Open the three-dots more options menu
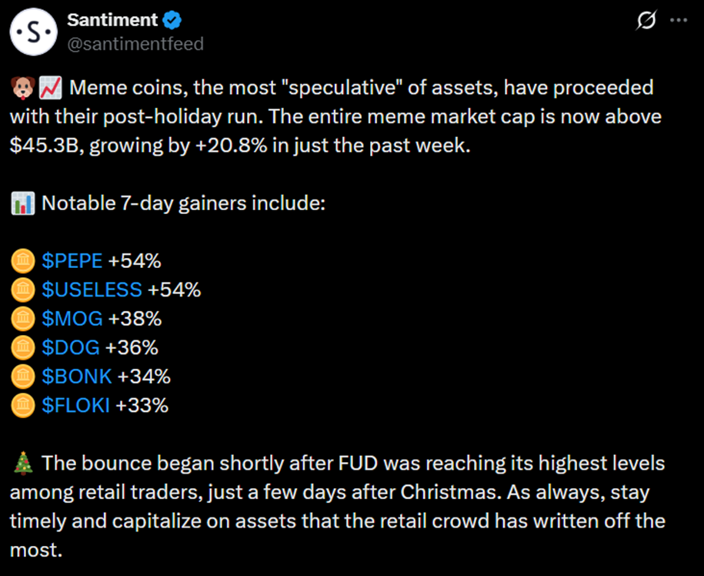Viewport: 704px width, 576px height. coord(678,21)
